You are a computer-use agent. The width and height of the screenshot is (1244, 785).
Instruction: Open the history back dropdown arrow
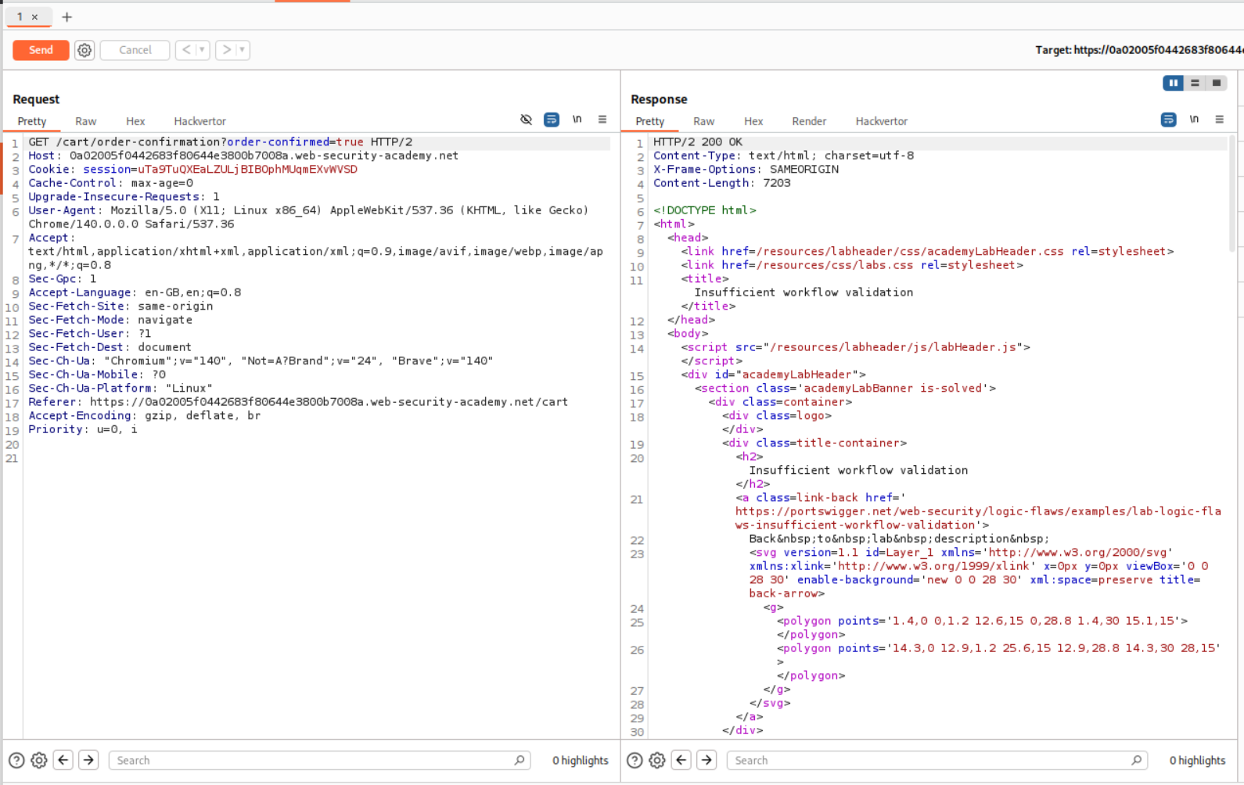tap(202, 50)
